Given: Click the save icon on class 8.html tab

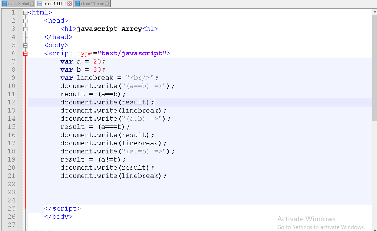Looking at the screenshot, I should coord(4,4).
